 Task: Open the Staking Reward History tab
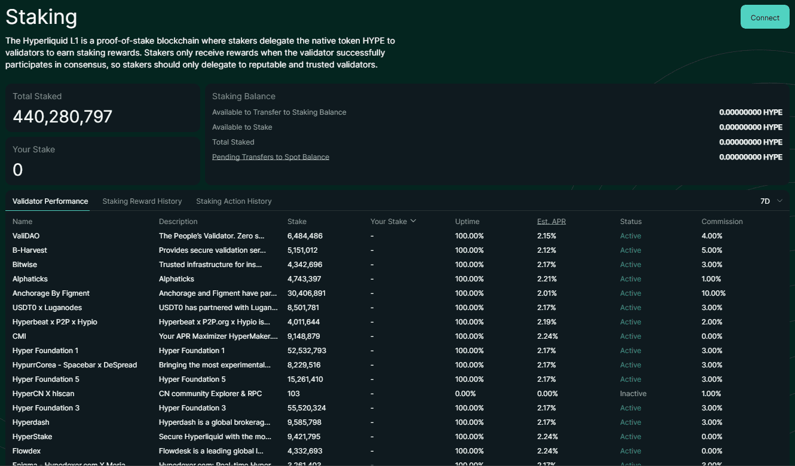pos(142,201)
